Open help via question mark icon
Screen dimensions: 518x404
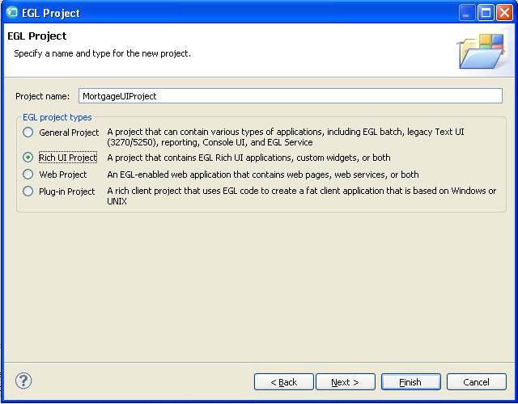(23, 381)
